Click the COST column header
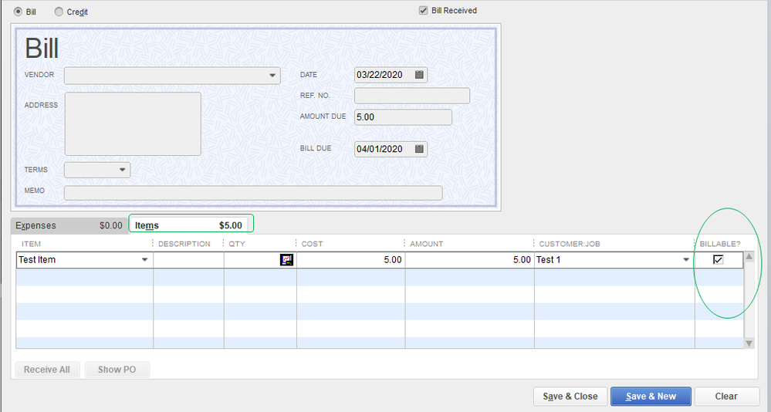 (x=313, y=244)
